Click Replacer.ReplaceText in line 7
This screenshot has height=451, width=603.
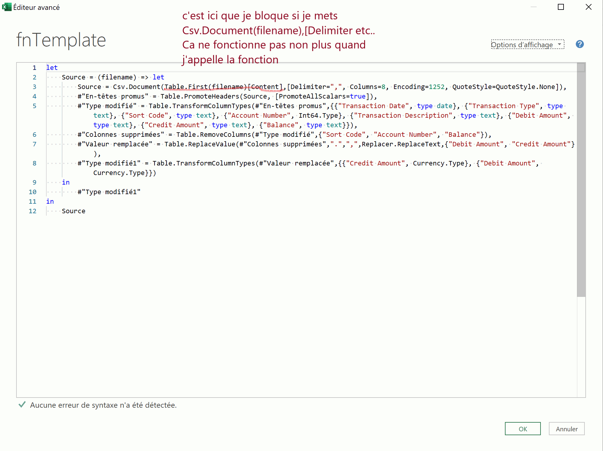(x=401, y=144)
